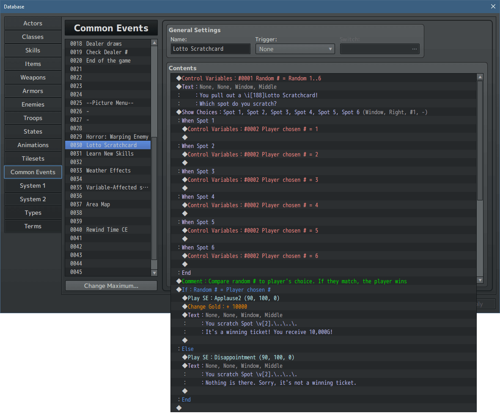Select the green Comment command line
The width and height of the screenshot is (500, 413).
[323, 282]
